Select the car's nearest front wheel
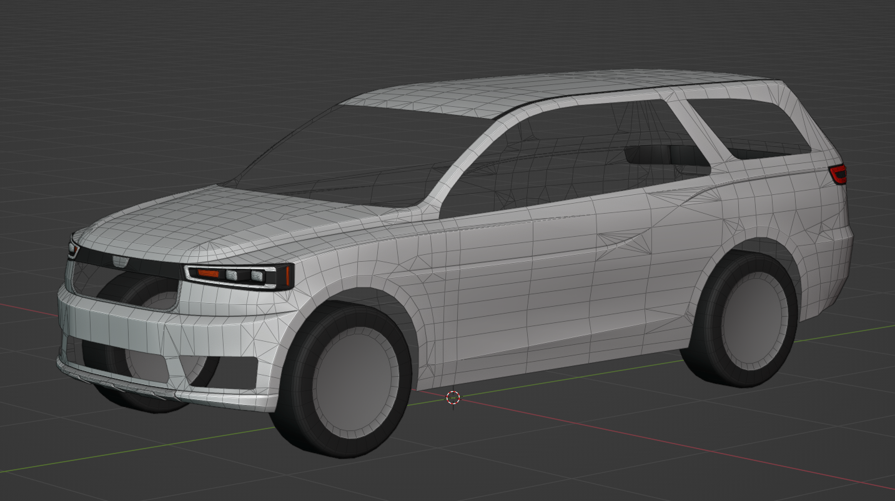 pyautogui.click(x=342, y=380)
